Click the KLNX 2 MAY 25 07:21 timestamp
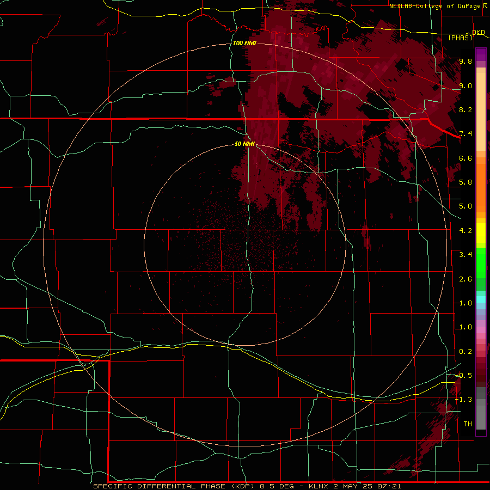490x490 pixels. (x=355, y=486)
